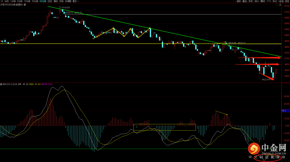
Task: Select the 日线 daily timeframe
Action: (50, 1)
